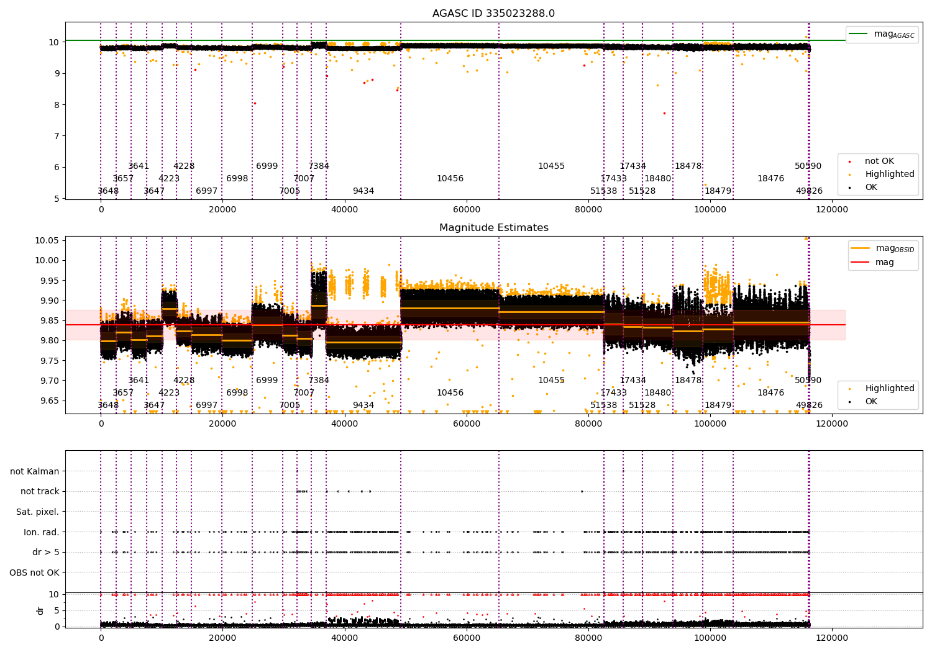This screenshot has width=932, height=652.
Task: Click the "not Kalman" row label
Action: coord(35,472)
